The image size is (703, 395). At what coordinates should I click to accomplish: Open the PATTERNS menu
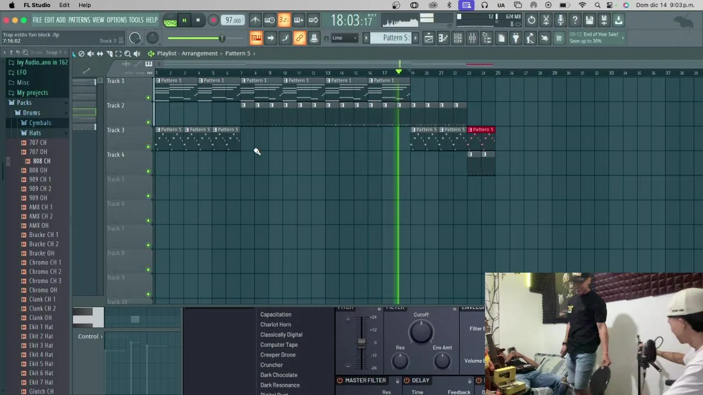click(x=79, y=20)
